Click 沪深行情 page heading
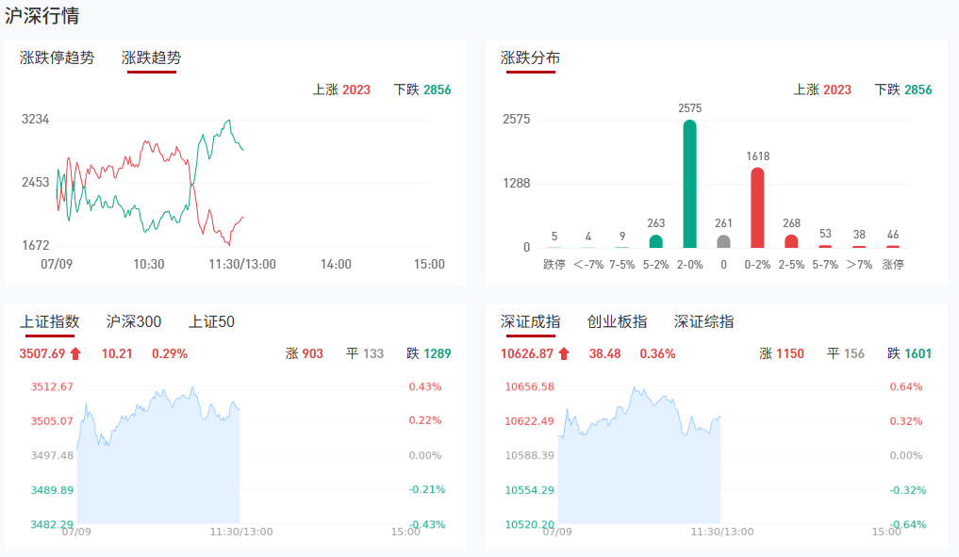The height and width of the screenshot is (557, 959). coord(42,16)
